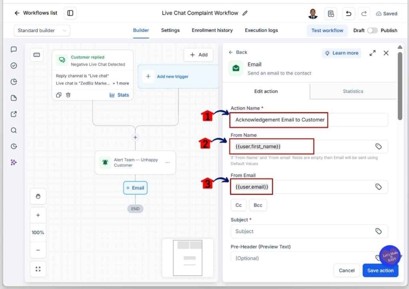Zoom in on canvas
Screen dimensions: 409x289
click(38, 215)
